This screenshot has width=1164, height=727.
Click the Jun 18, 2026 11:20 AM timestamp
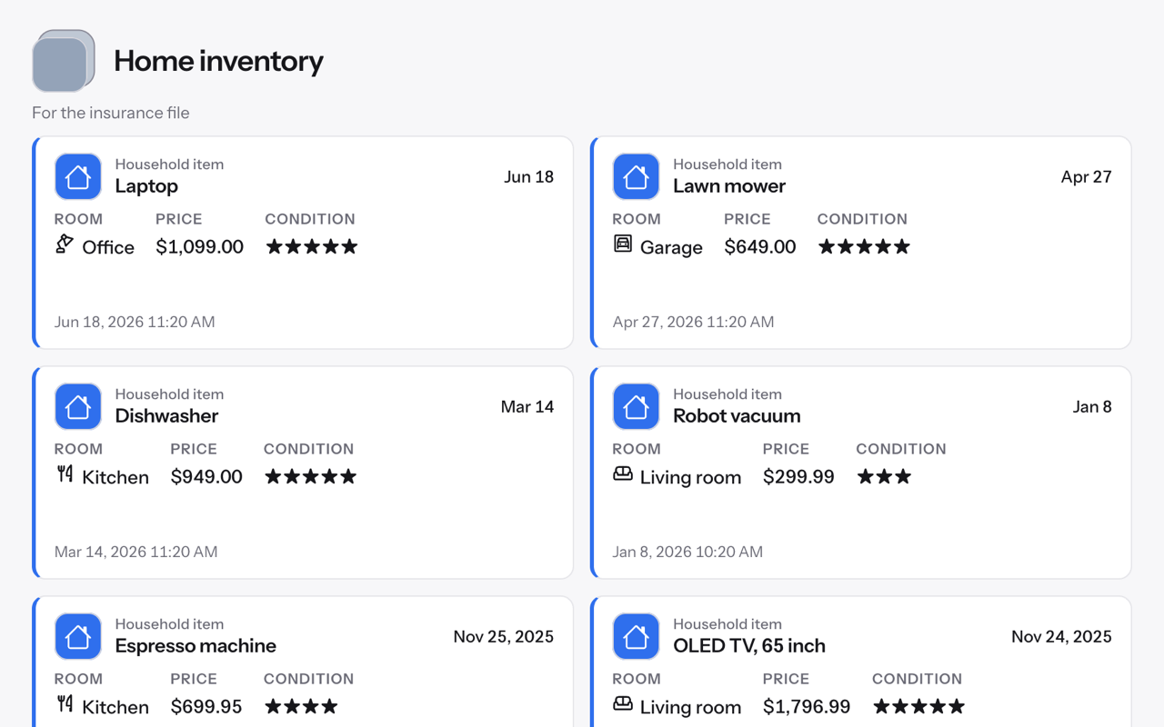(135, 322)
